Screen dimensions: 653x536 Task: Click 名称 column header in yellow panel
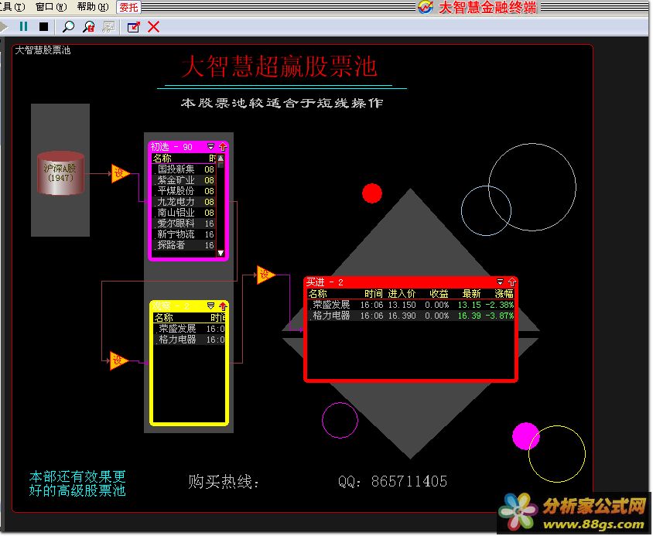(x=164, y=318)
